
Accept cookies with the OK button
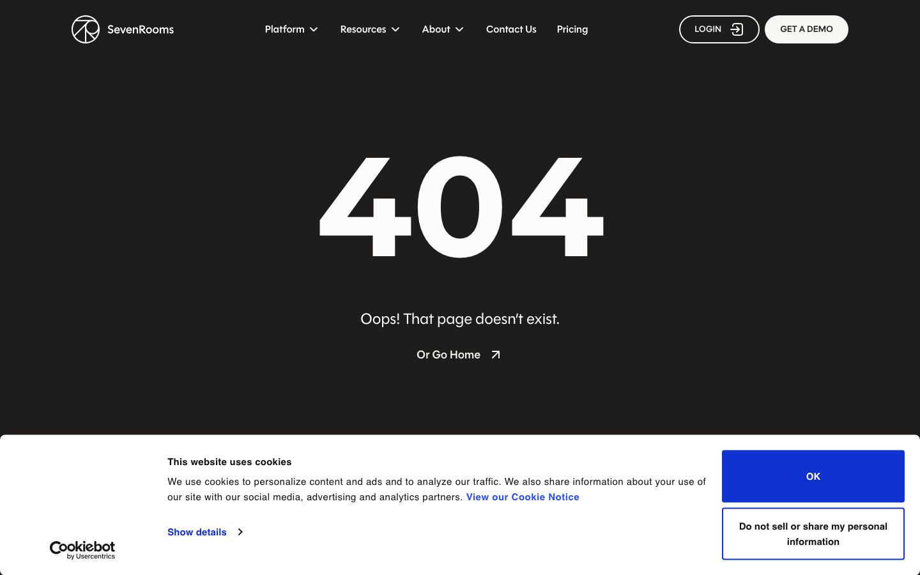(x=813, y=476)
